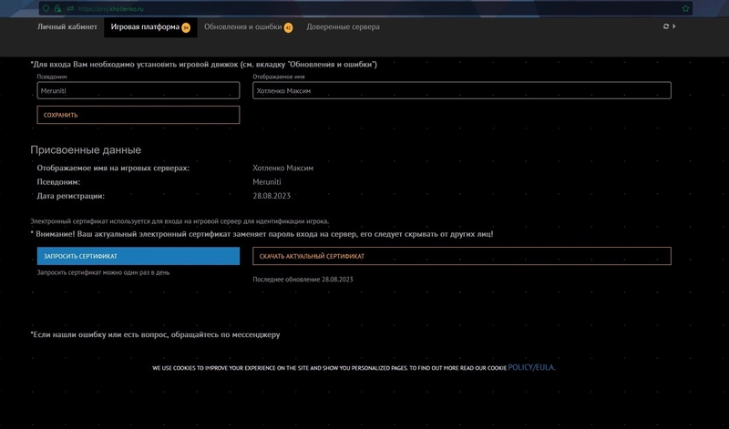Click Запросить сертификат можно один раз в день note
Image resolution: width=729 pixels, height=429 pixels.
point(103,273)
